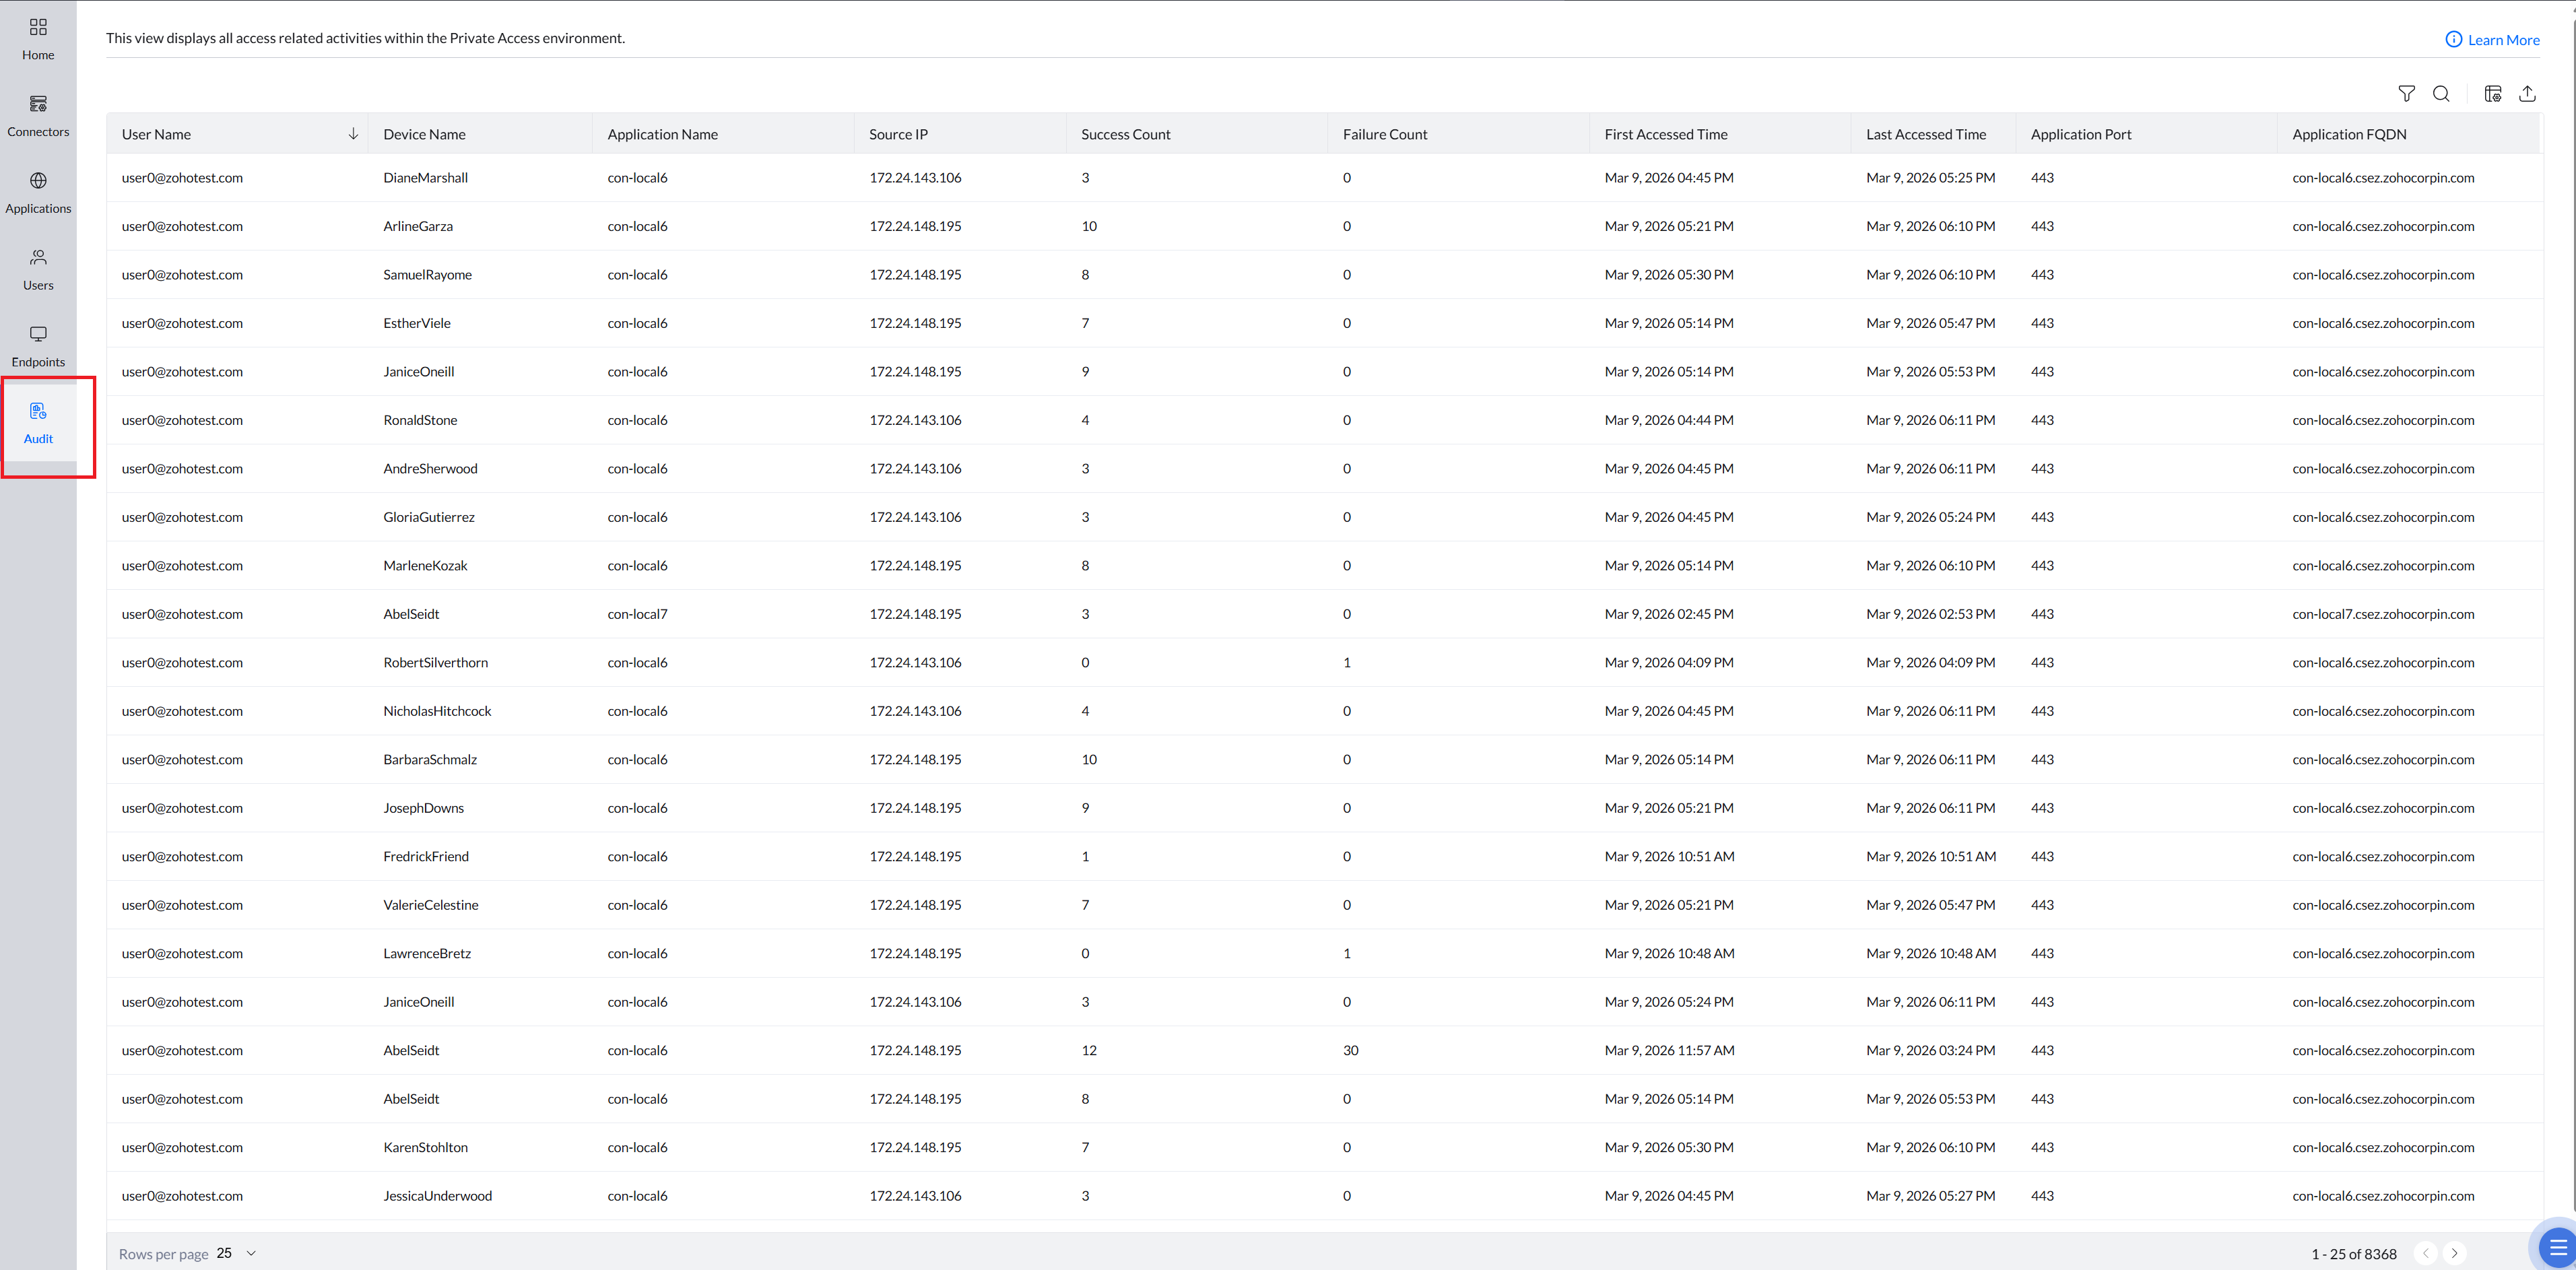The width and height of the screenshot is (2576, 1270).
Task: Open column settings table-gear icon
Action: click(x=2493, y=94)
